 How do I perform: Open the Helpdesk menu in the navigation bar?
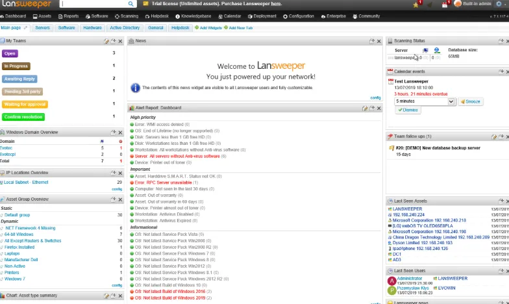(x=157, y=16)
